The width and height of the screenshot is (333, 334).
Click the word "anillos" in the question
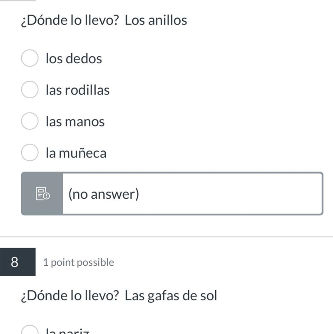pyautogui.click(x=168, y=20)
